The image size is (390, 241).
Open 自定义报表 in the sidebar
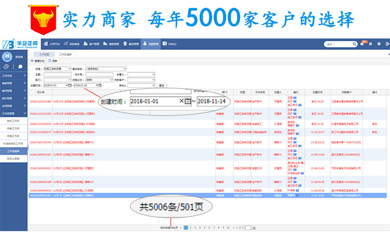click(14, 158)
